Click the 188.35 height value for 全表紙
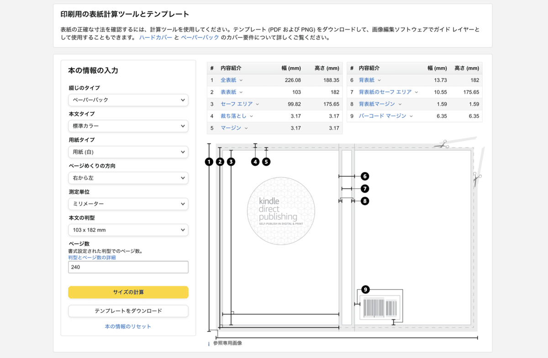This screenshot has height=358, width=548. [x=331, y=80]
